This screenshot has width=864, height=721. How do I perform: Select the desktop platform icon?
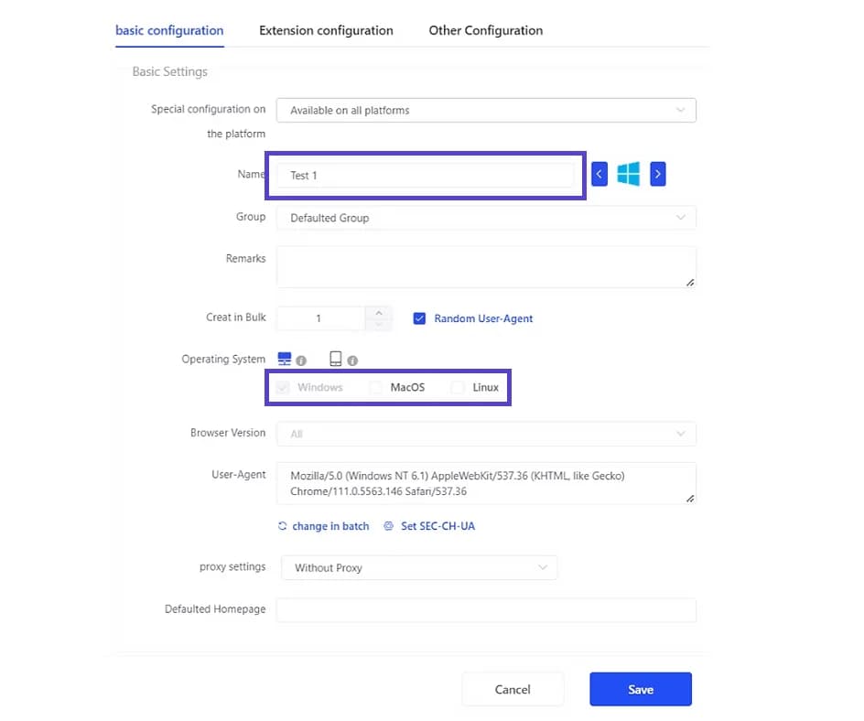click(284, 358)
